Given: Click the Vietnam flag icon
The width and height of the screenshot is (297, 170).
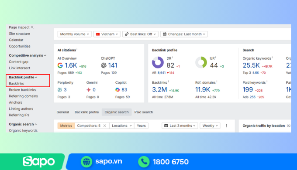Looking at the screenshot, I should click(x=98, y=34).
